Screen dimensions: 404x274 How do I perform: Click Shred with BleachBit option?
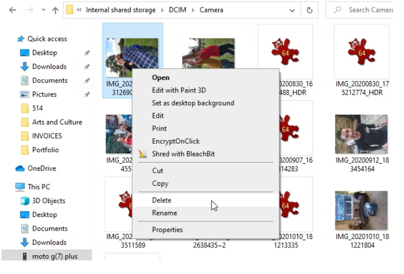tap(183, 154)
